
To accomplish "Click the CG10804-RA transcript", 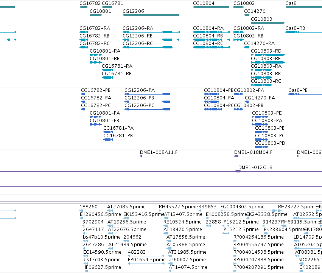I will click(x=211, y=32).
